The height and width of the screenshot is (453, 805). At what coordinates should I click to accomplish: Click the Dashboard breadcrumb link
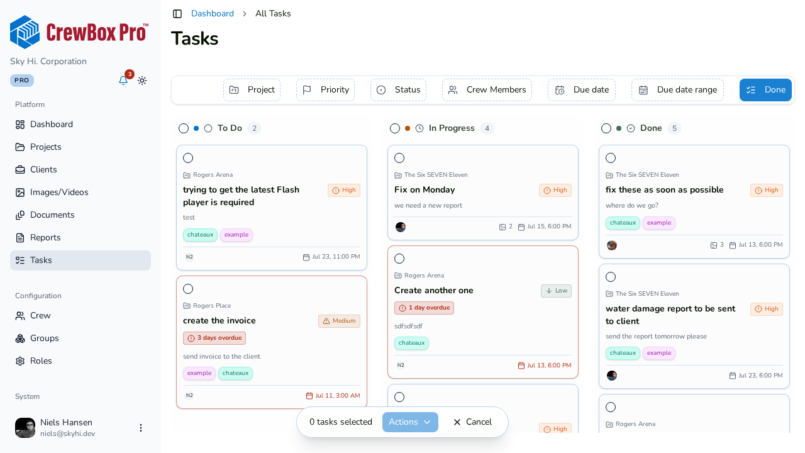pos(213,14)
